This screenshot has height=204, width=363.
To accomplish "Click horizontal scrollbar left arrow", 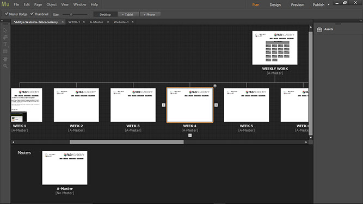I will (14, 142).
